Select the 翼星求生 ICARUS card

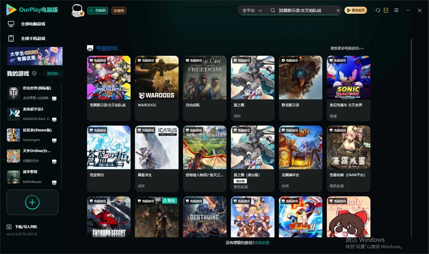(x=157, y=158)
